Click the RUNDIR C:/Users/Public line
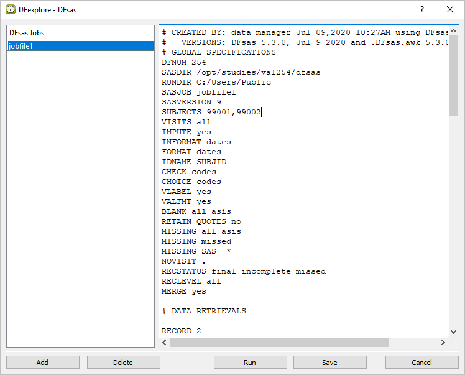The width and height of the screenshot is (465, 375). 216,82
